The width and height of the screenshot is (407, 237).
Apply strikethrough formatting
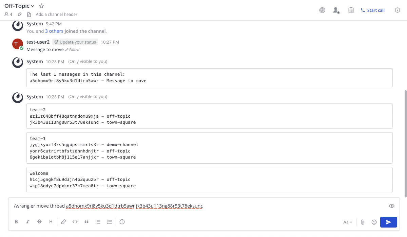[x=39, y=222]
